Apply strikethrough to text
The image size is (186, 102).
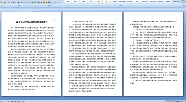coord(14,3)
